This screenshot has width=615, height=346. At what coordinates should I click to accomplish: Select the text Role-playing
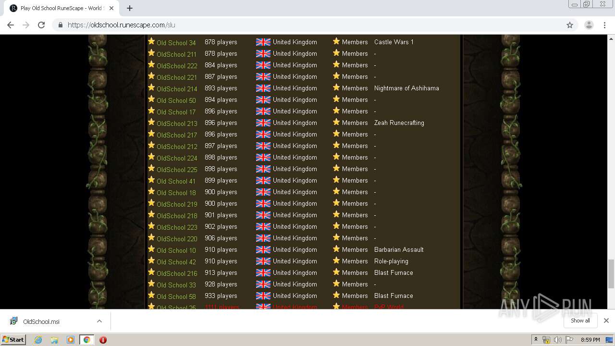(x=391, y=261)
